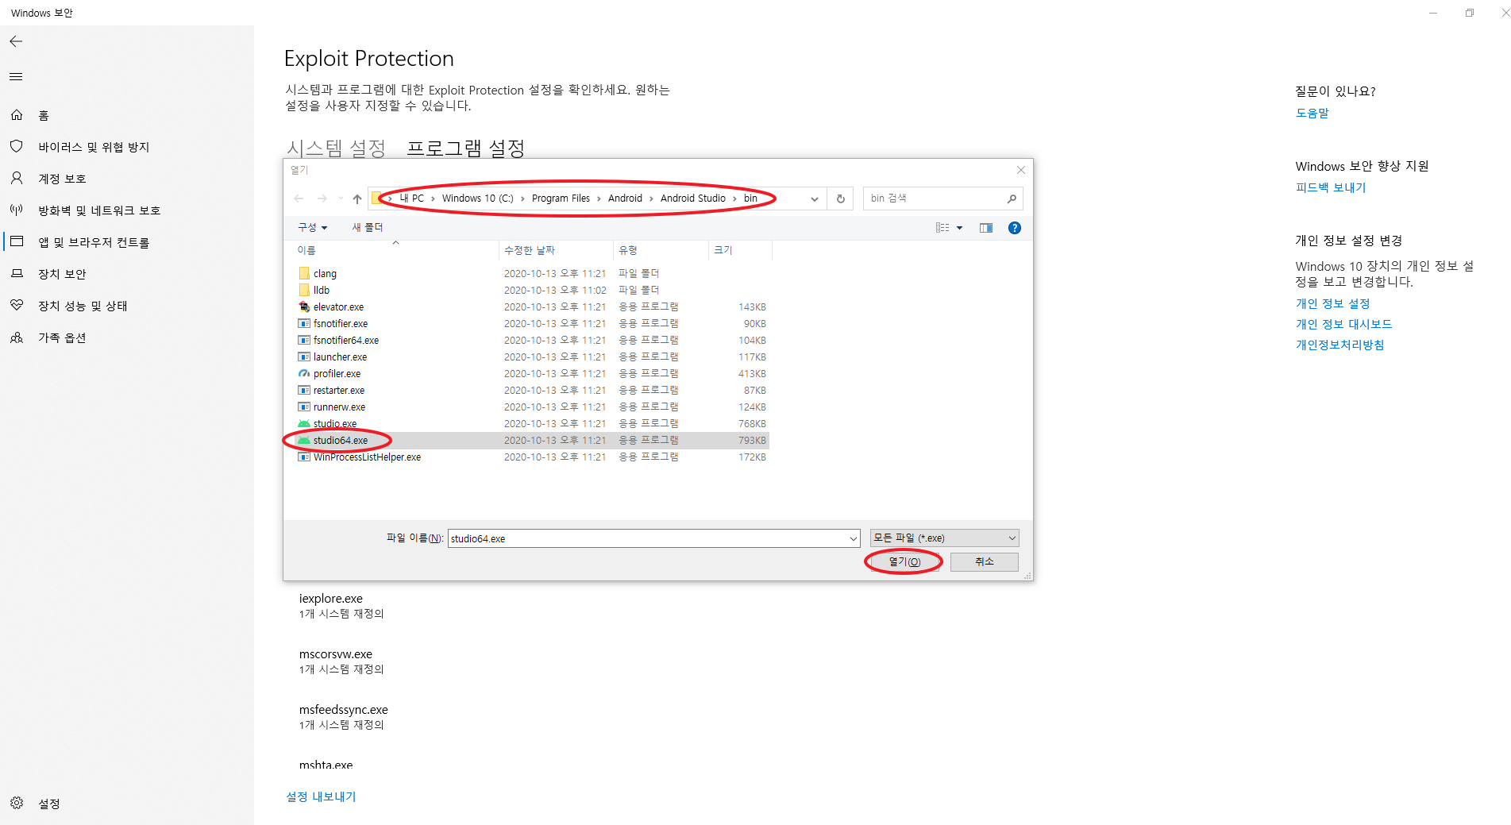
Task: Click the Up one level arrow in dialog
Action: (357, 199)
